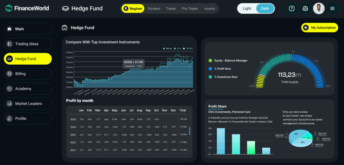Click the home icon beside Hedge Fund breadcrumb
The width and height of the screenshot is (344, 165).
[64, 28]
